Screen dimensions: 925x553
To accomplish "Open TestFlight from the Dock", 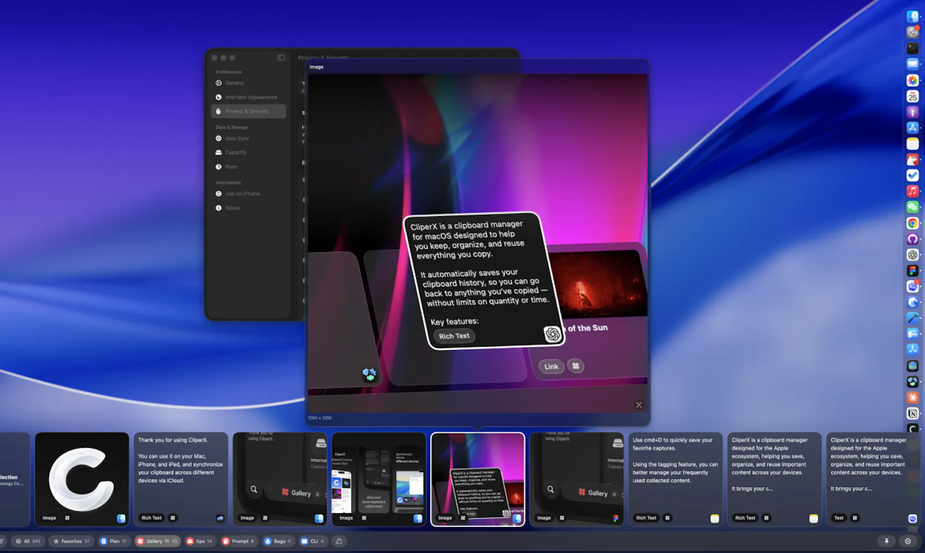I will pyautogui.click(x=912, y=350).
